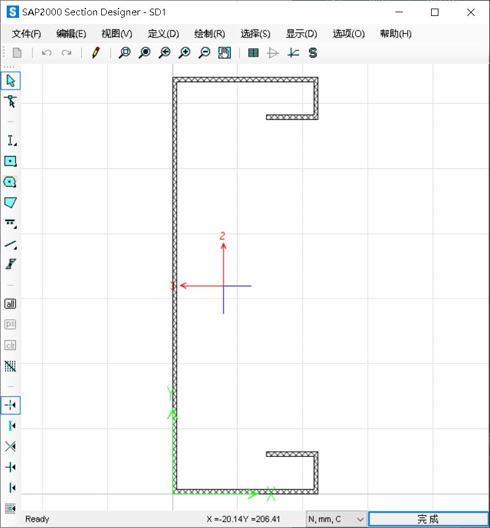Open the 视图(V) menu

pyautogui.click(x=117, y=34)
